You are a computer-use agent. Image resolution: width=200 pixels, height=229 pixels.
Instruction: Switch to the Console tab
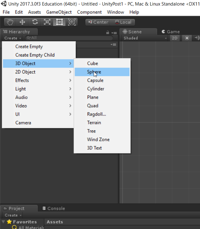[x=54, y=208]
